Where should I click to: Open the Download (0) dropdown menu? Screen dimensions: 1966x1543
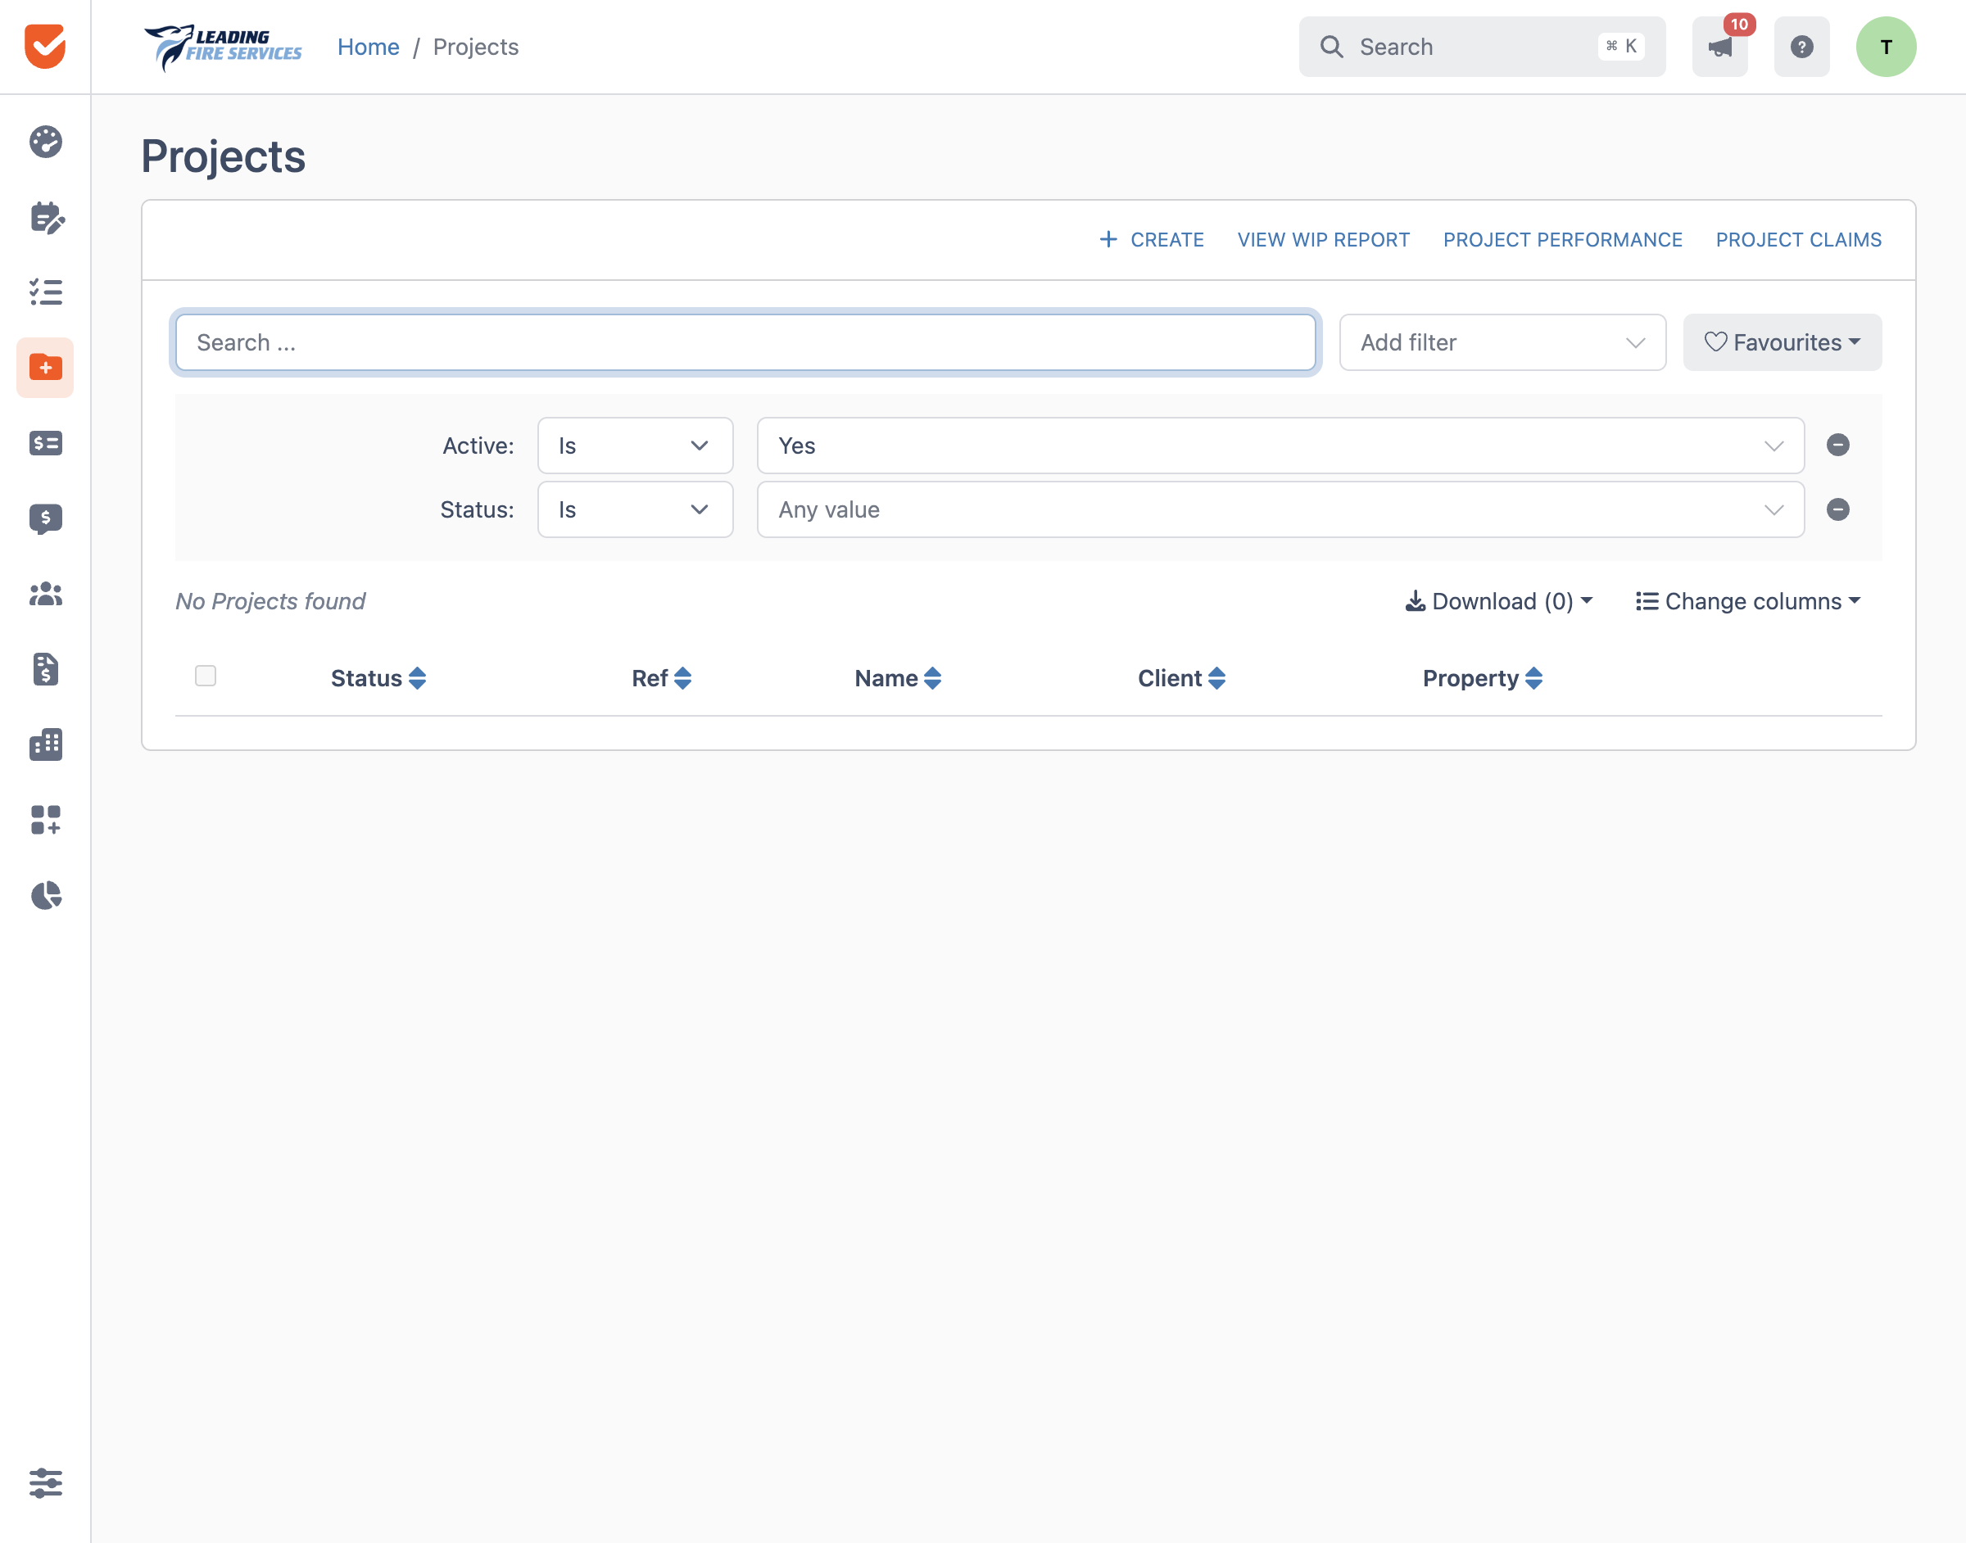[1499, 602]
